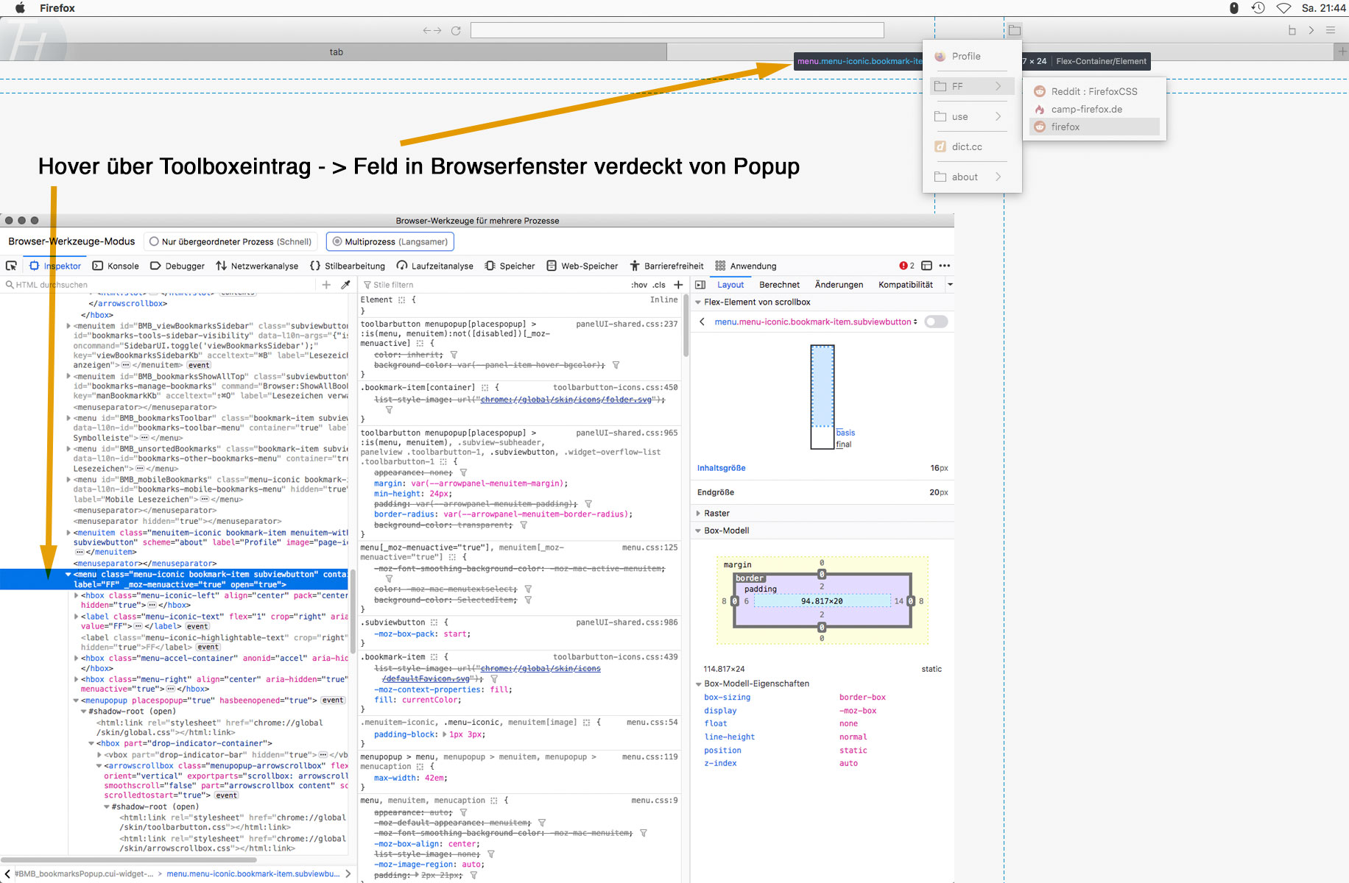Open Profile bookmark in popup menu
Screen dimensions: 1349x883
click(x=966, y=57)
